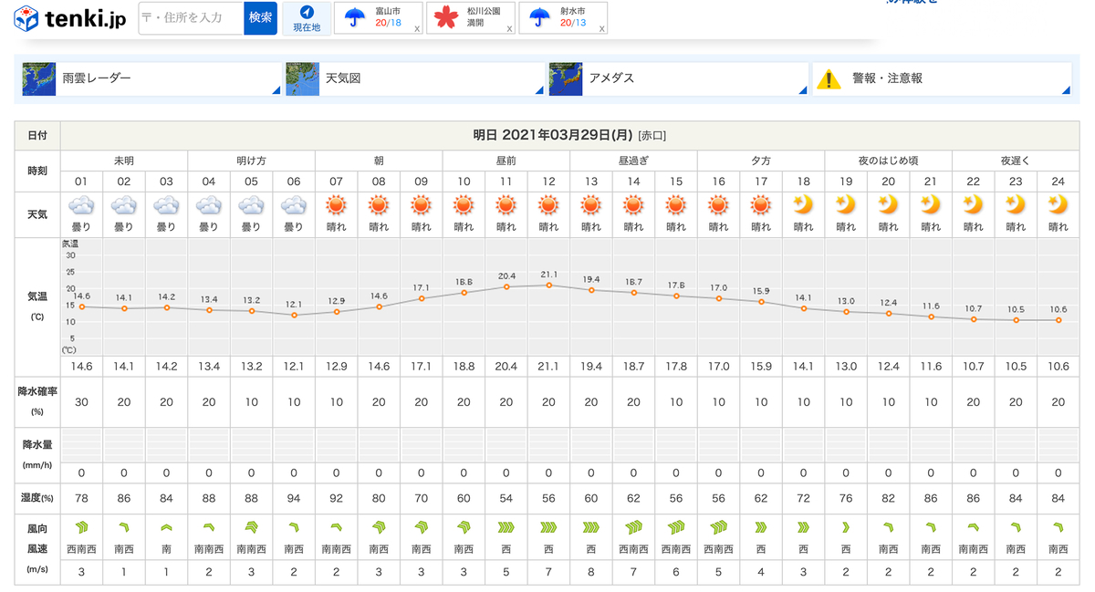The height and width of the screenshot is (592, 1095).
Task: Click the 12.1 temperature point at hour 06
Action: tap(294, 315)
